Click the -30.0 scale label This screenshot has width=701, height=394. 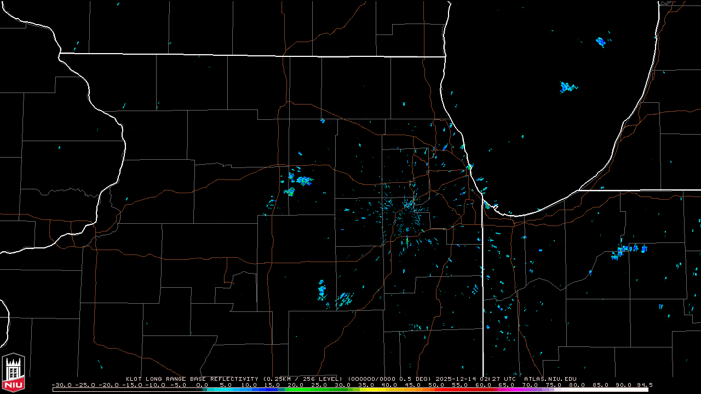point(61,385)
